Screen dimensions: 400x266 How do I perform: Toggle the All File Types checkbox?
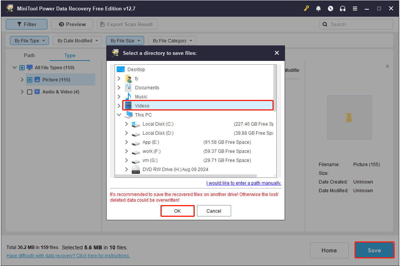[22, 67]
